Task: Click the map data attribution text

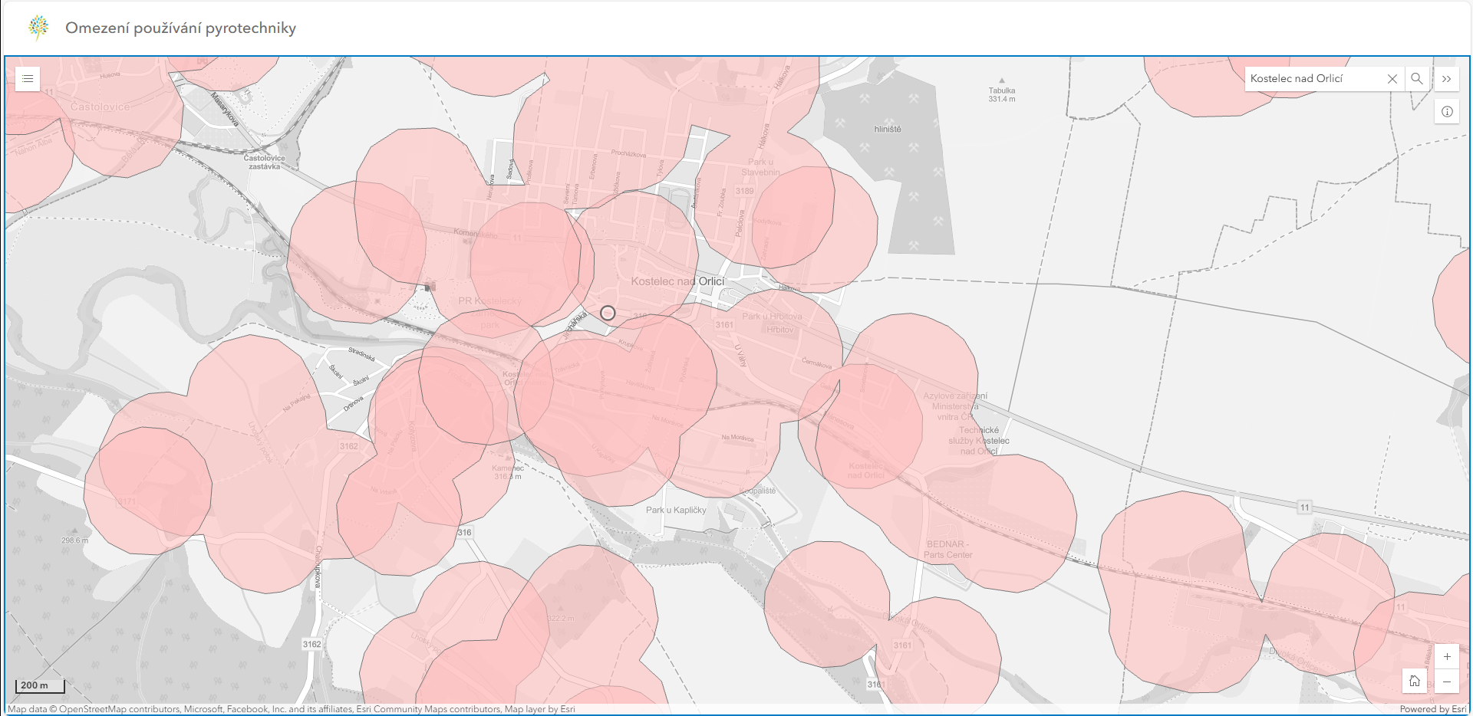Action: [292, 709]
